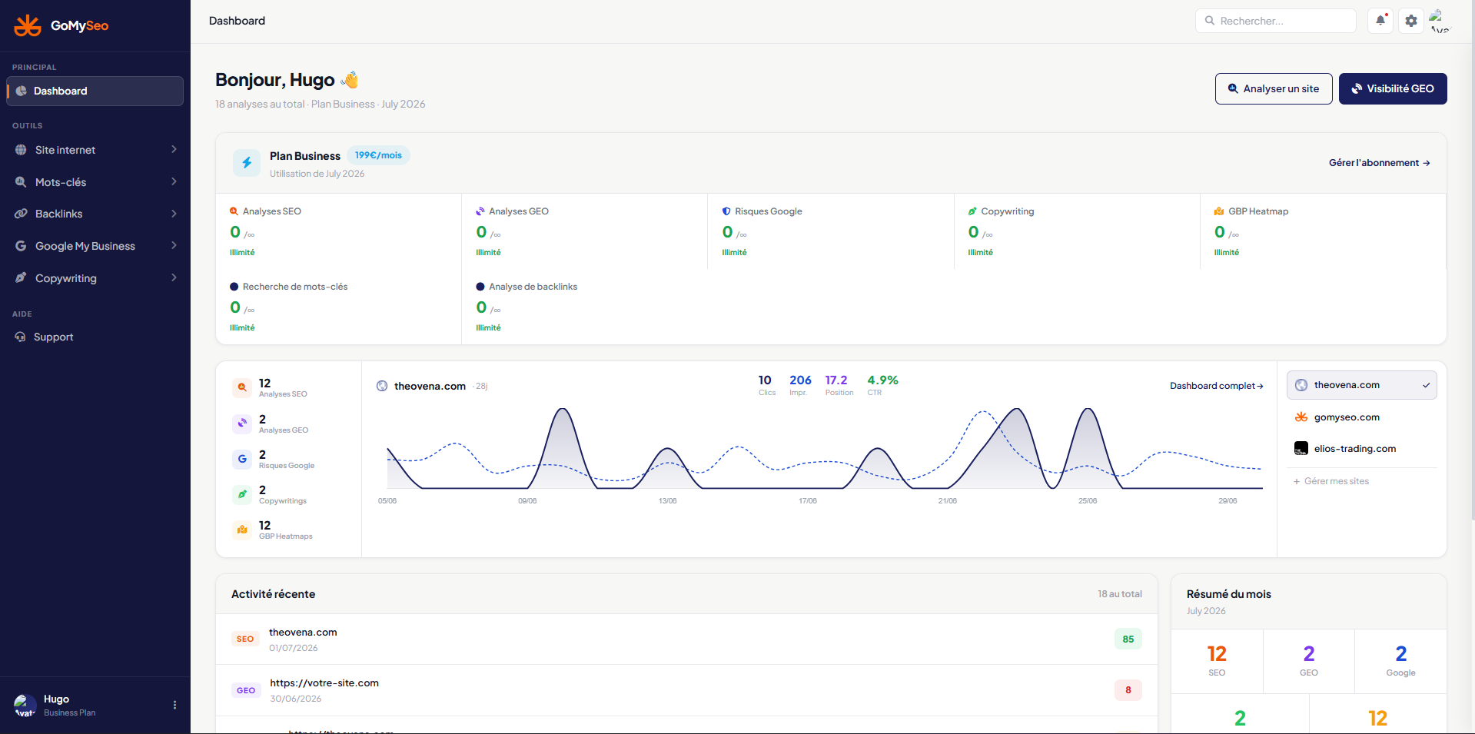Click the score 85 badge
This screenshot has width=1475, height=734.
click(1128, 639)
